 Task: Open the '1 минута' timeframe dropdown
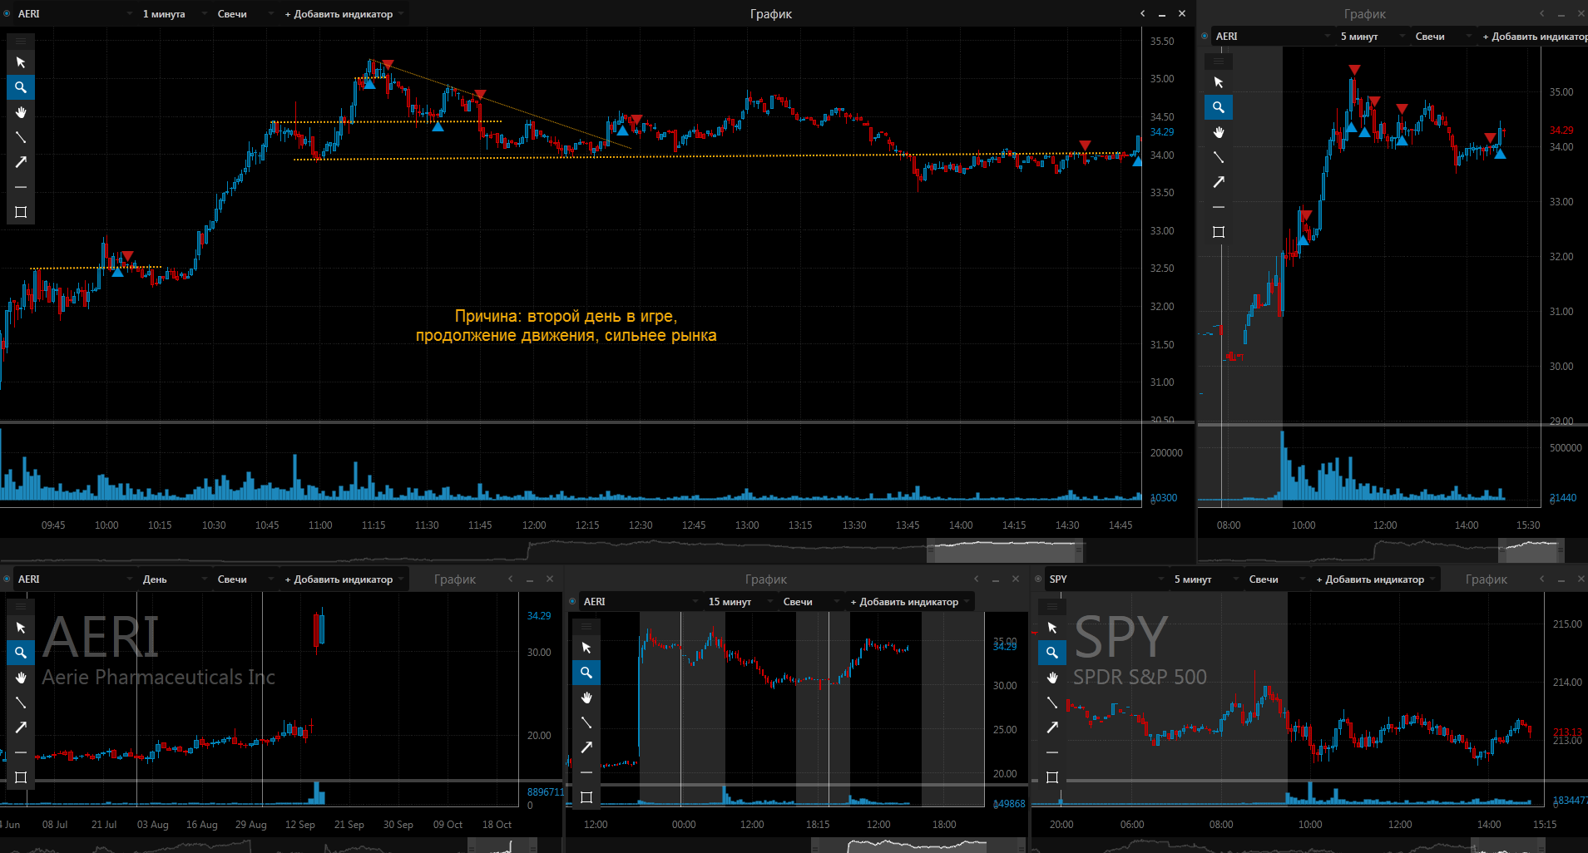pos(175,14)
